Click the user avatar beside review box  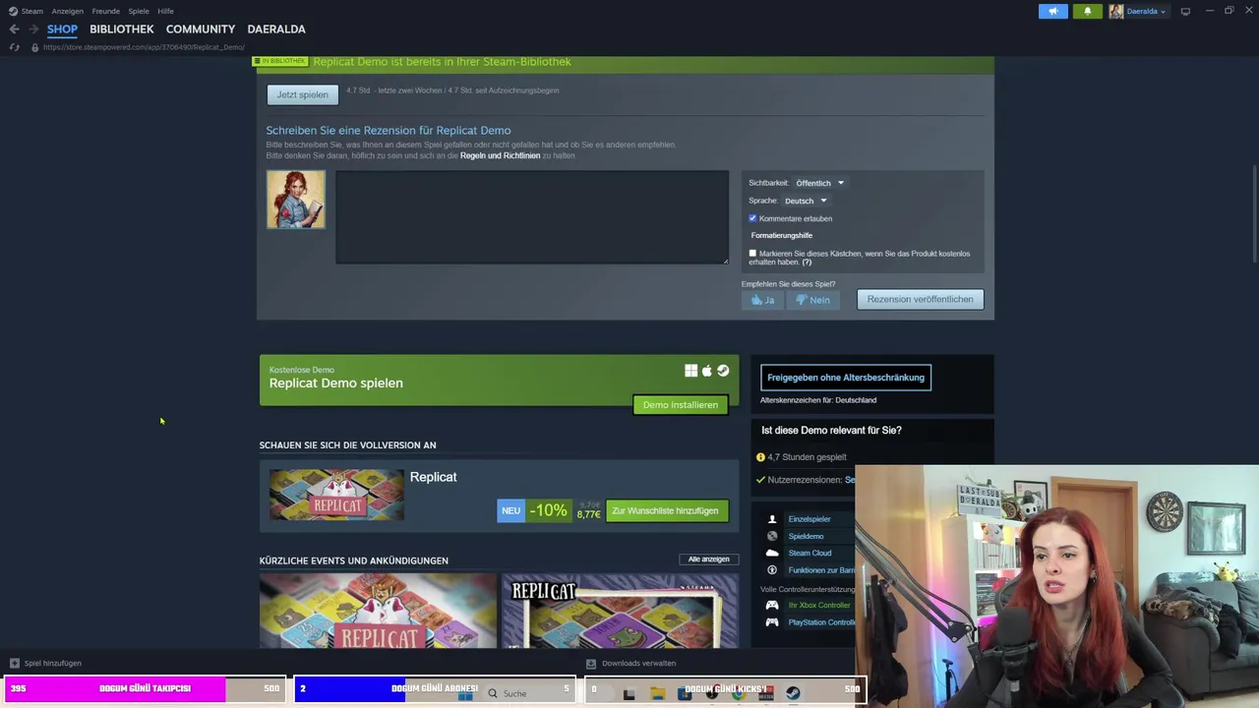click(296, 200)
